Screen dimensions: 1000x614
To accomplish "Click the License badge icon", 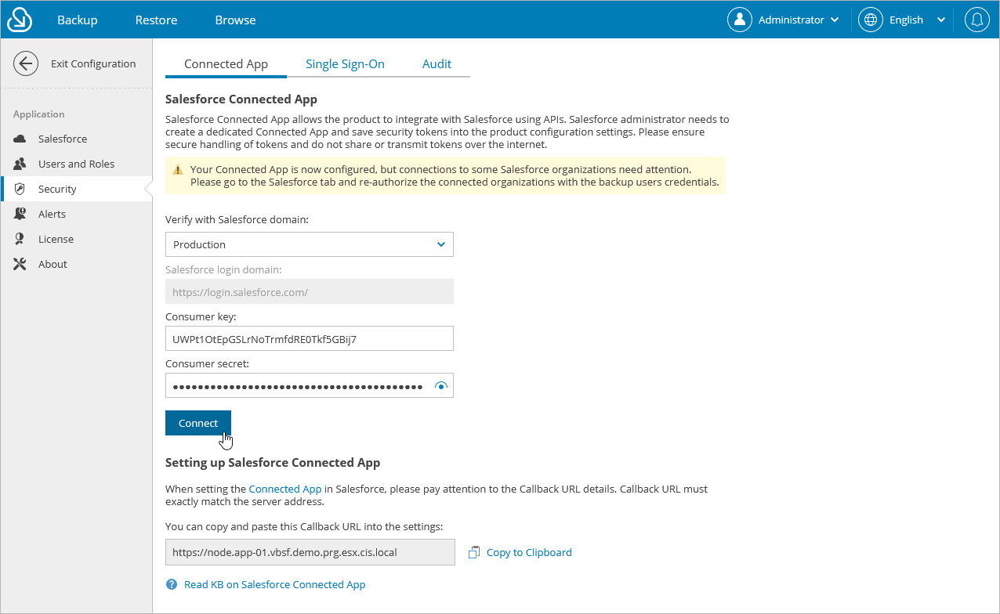I will tap(20, 239).
